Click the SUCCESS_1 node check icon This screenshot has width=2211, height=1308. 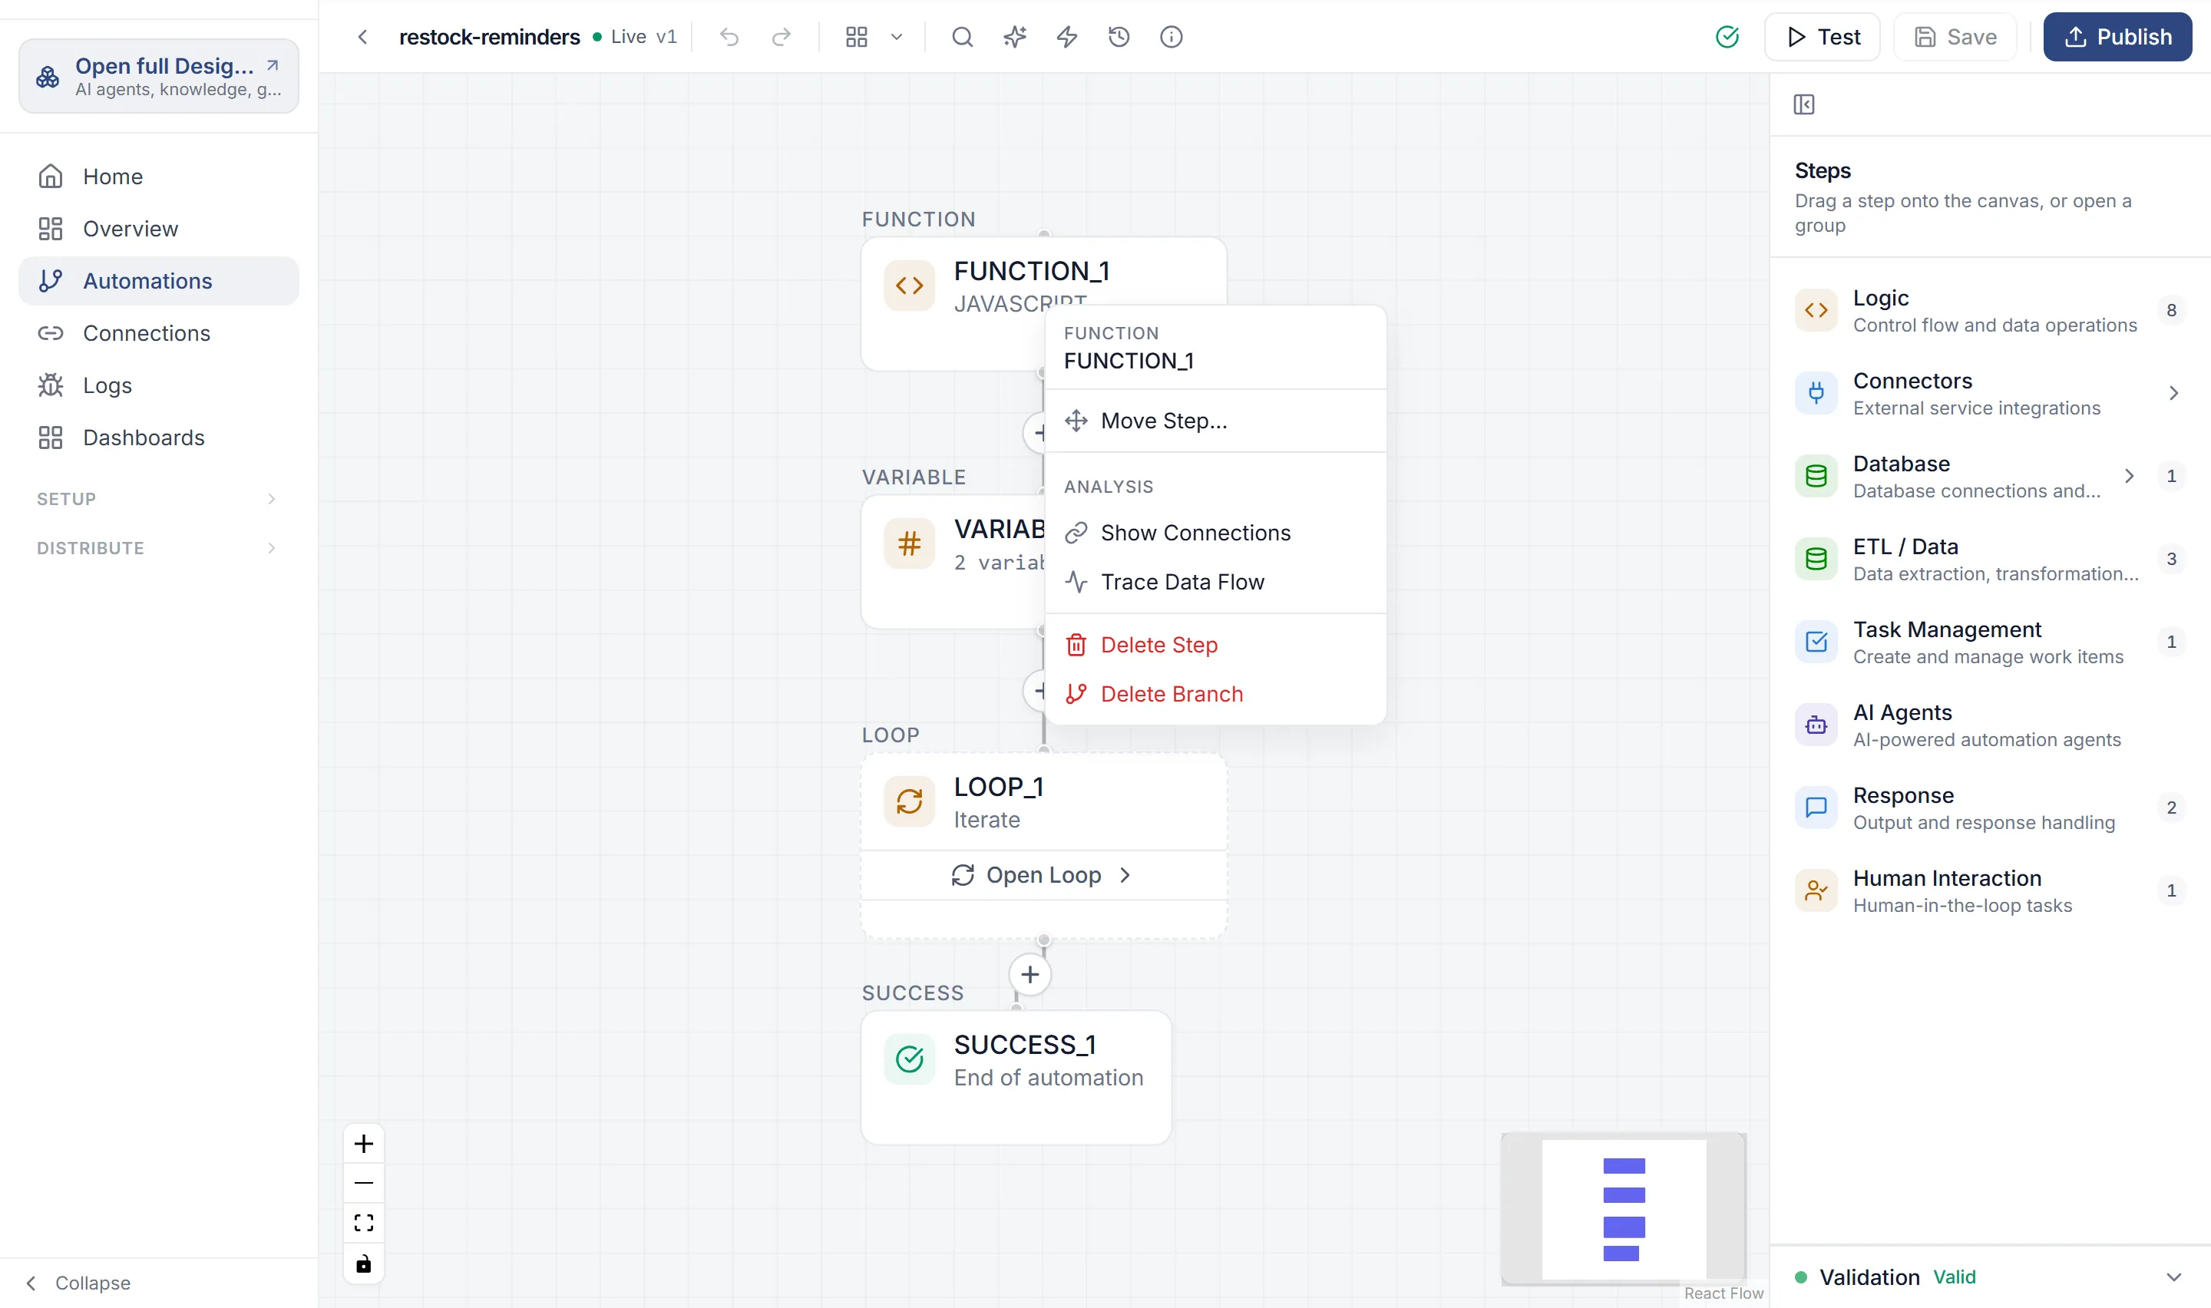pyautogui.click(x=910, y=1059)
